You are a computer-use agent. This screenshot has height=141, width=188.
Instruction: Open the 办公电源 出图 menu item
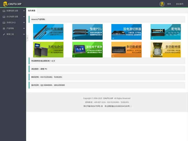click(x=13, y=17)
